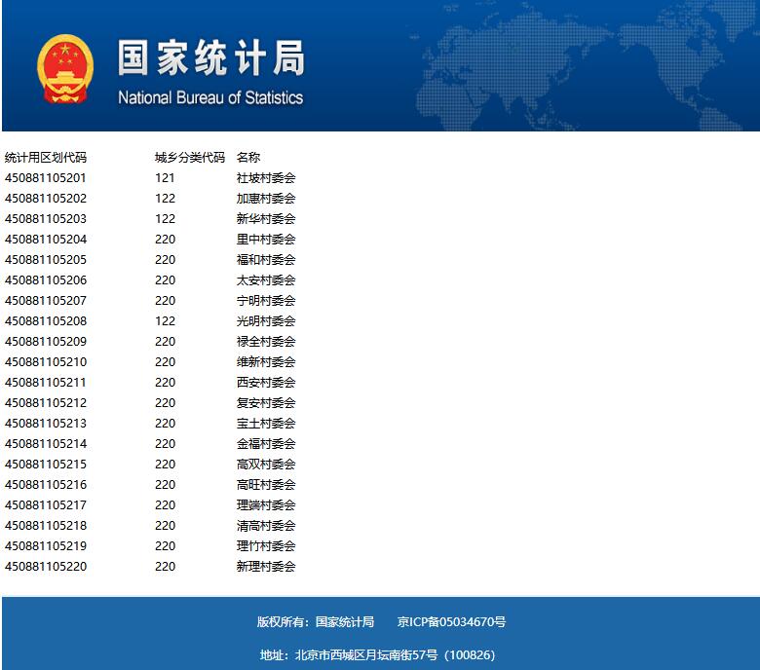The height and width of the screenshot is (670, 760).
Task: Click 新华村委会 name
Action: coord(266,218)
